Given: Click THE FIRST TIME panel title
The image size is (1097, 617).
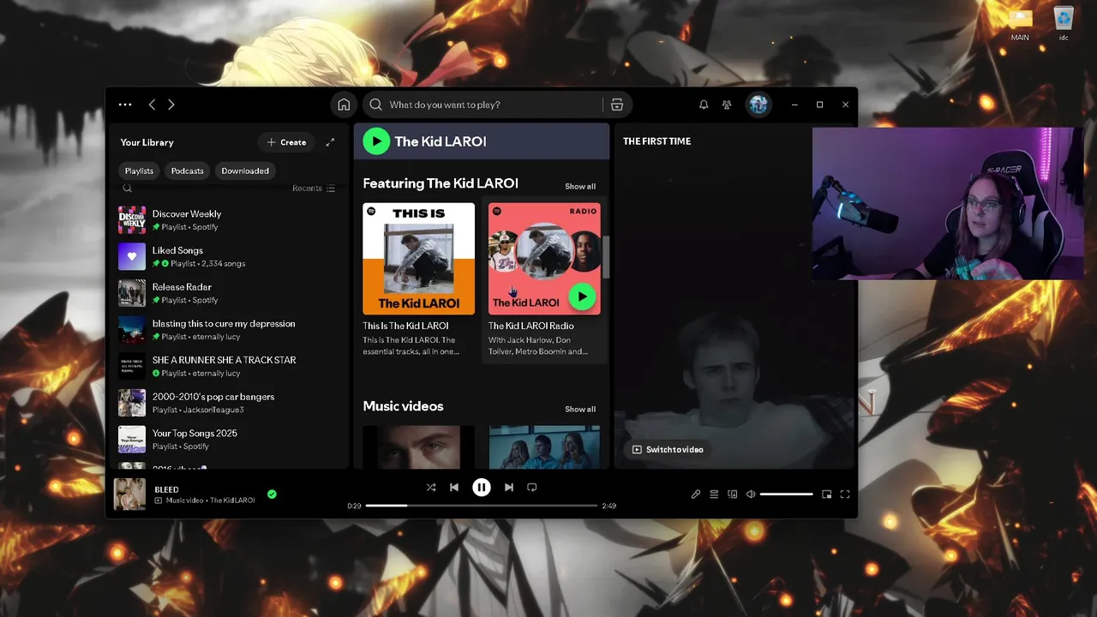Looking at the screenshot, I should (656, 141).
